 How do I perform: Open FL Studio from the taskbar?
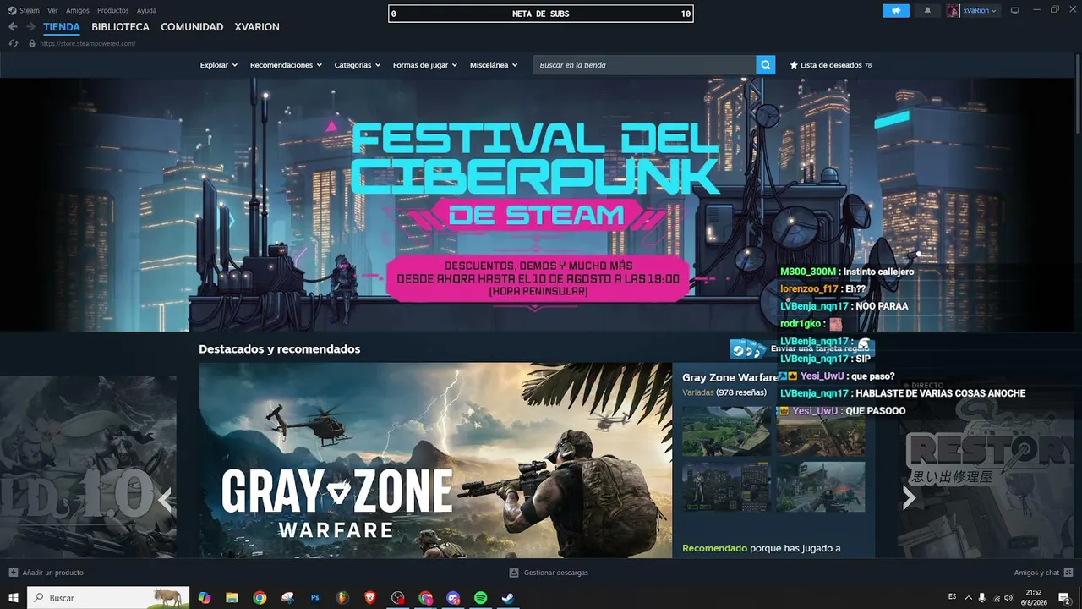pos(342,598)
